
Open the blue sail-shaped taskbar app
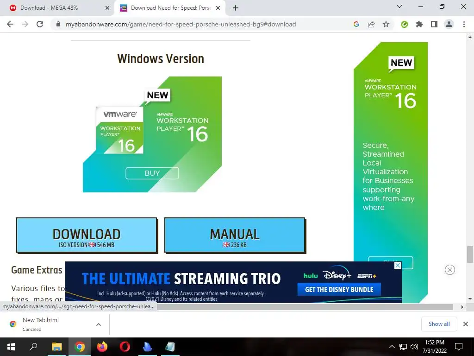tap(148, 347)
